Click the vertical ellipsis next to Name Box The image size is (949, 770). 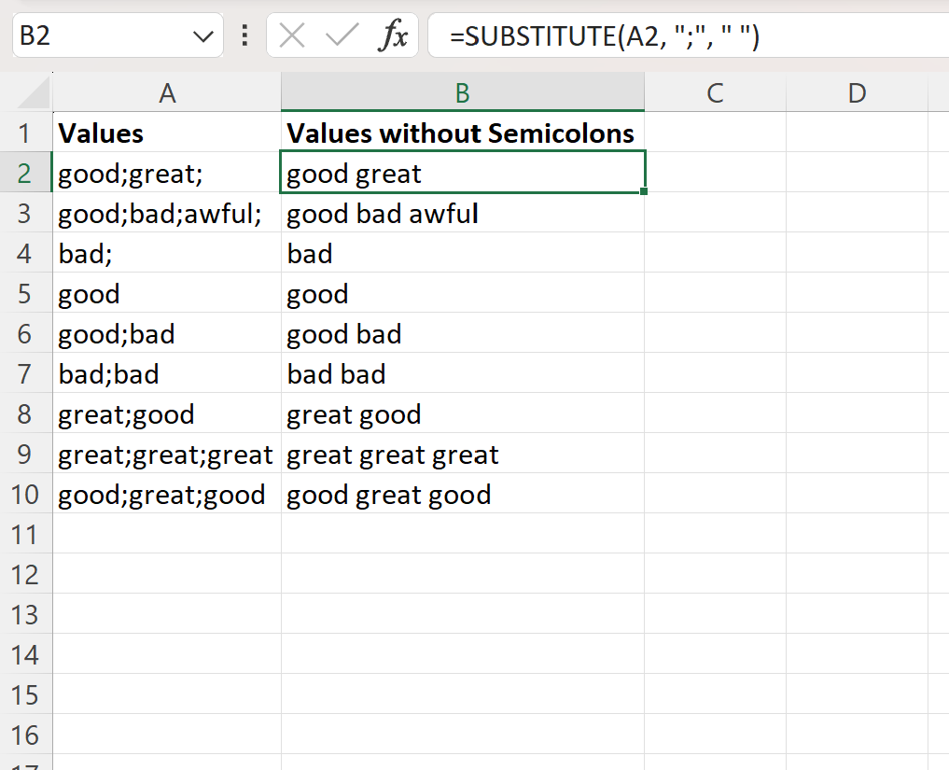pos(244,35)
